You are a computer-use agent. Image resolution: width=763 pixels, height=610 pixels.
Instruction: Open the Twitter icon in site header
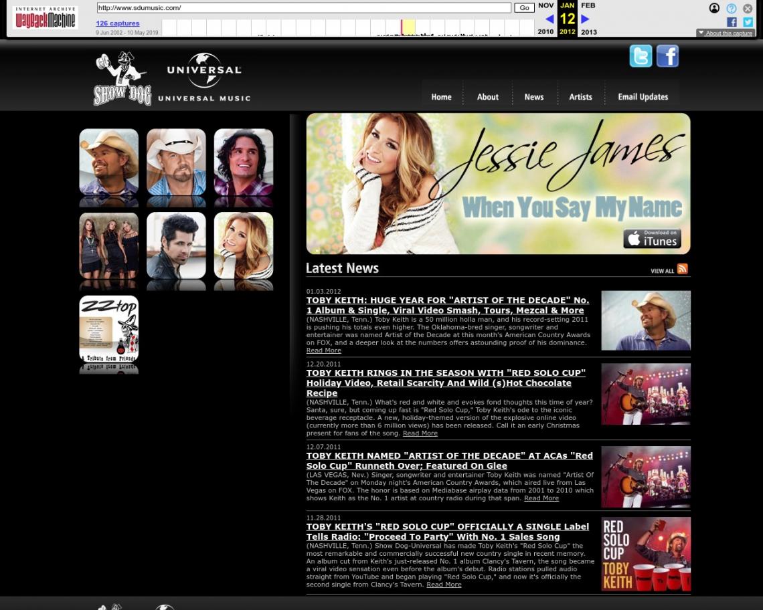click(x=641, y=56)
